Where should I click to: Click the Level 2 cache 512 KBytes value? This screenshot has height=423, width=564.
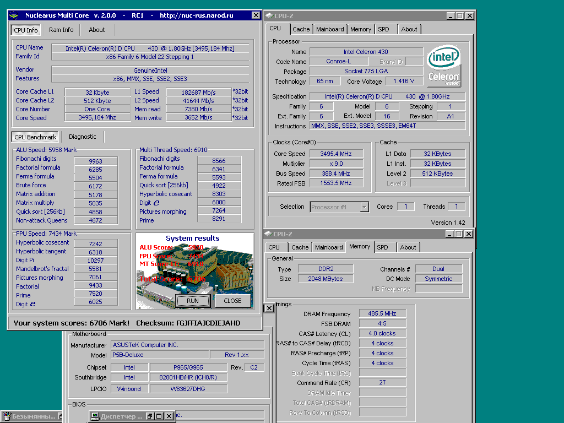438,173
